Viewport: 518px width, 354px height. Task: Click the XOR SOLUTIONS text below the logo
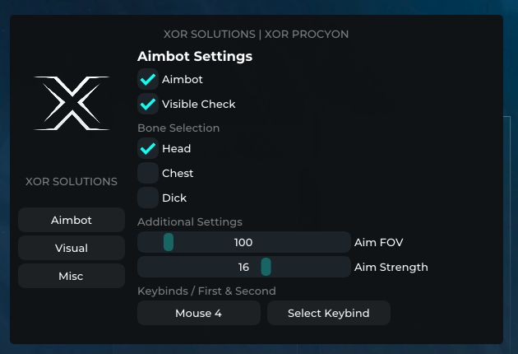tap(72, 181)
